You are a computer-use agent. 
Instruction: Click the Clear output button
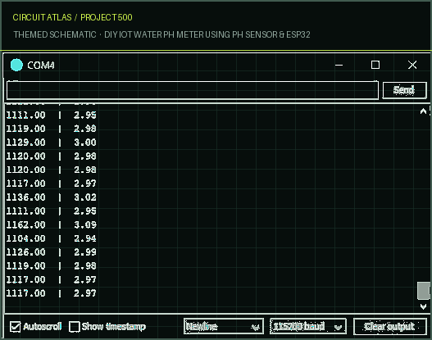(390, 327)
